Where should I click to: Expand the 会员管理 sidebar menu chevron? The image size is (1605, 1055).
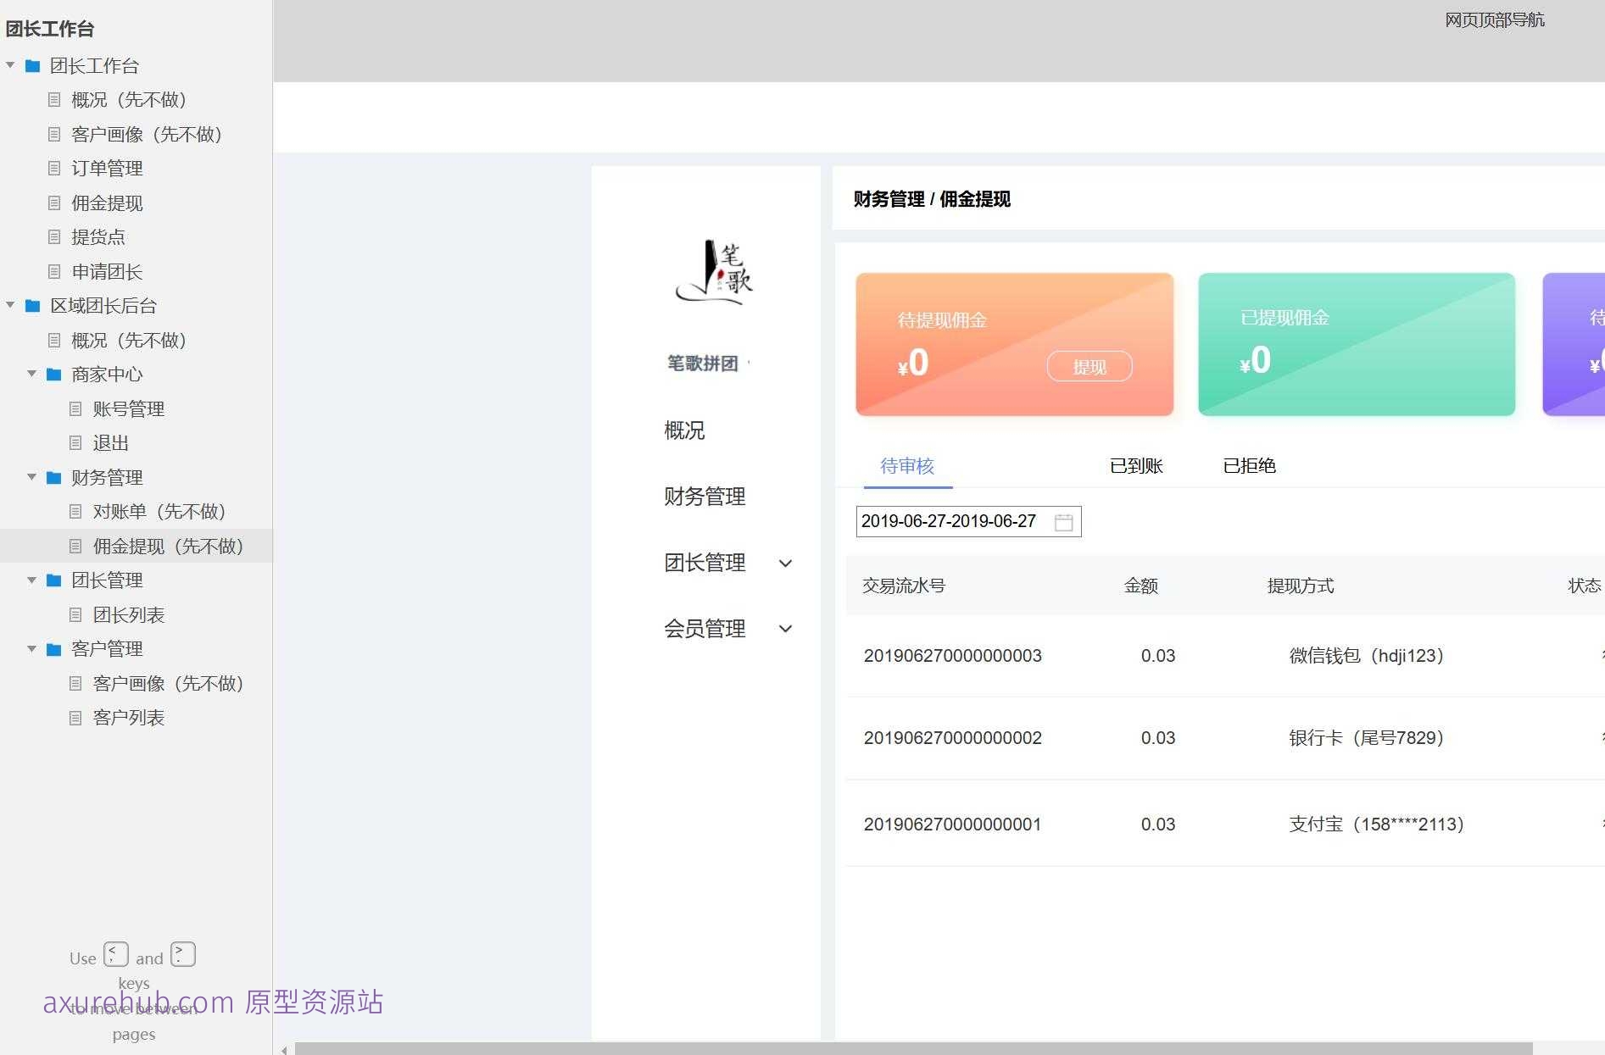click(x=785, y=629)
